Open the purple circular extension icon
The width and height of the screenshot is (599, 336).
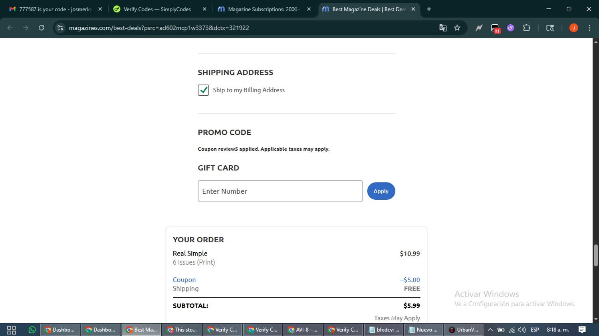(x=511, y=28)
